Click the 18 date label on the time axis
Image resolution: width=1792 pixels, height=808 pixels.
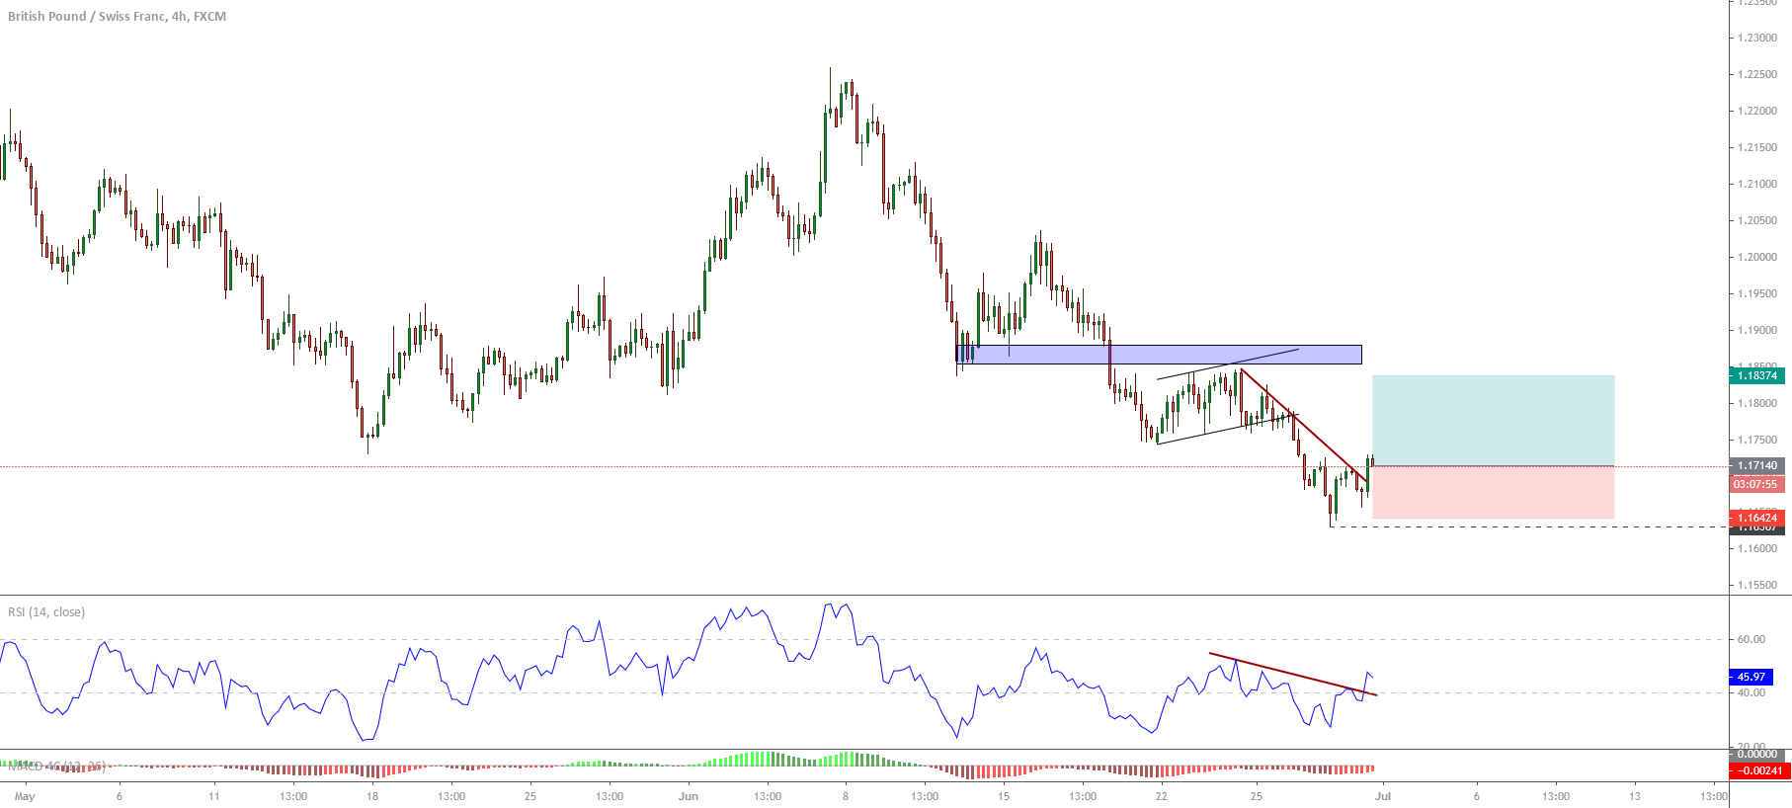(x=372, y=796)
